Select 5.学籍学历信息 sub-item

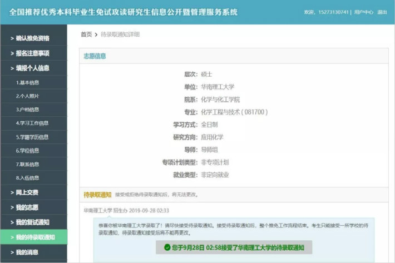32,137
